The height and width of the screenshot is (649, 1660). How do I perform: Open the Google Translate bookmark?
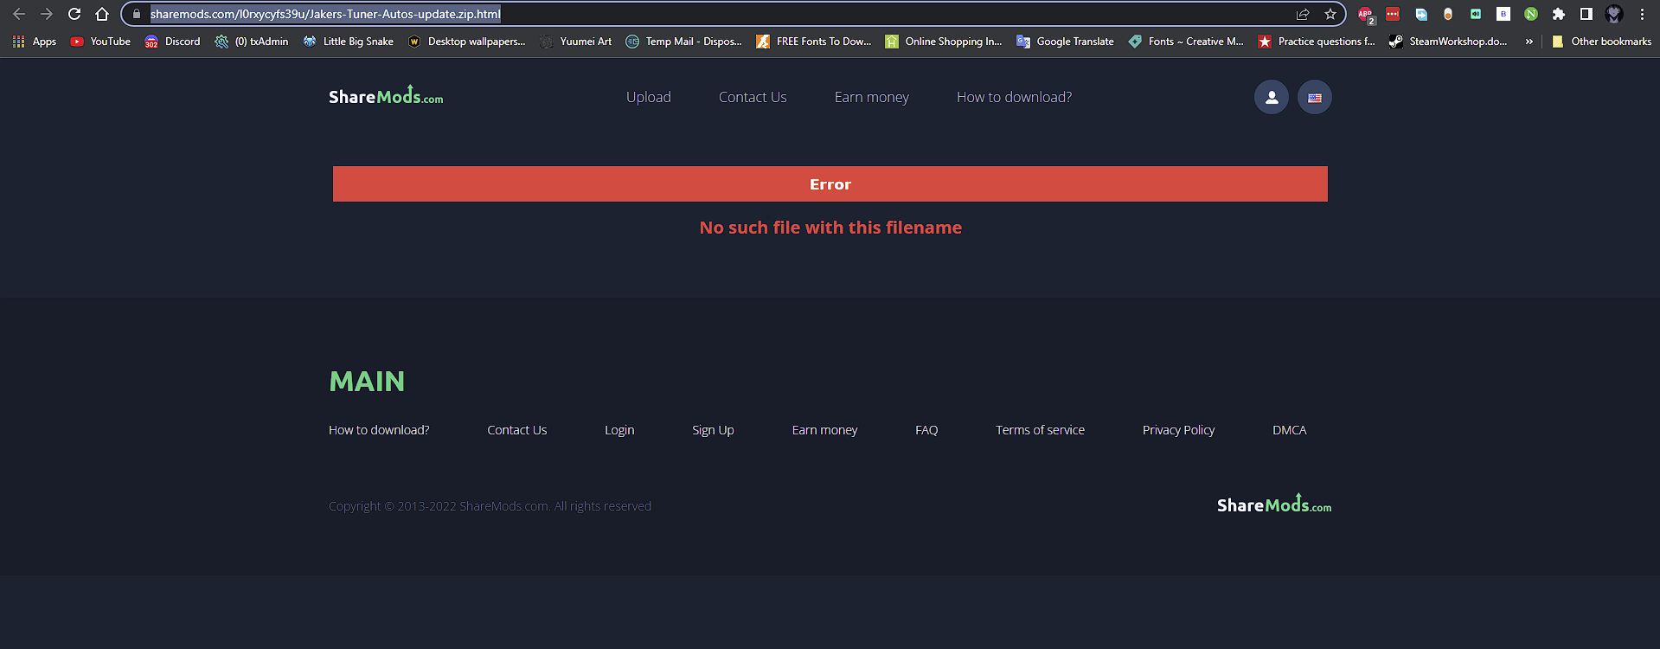[1065, 42]
